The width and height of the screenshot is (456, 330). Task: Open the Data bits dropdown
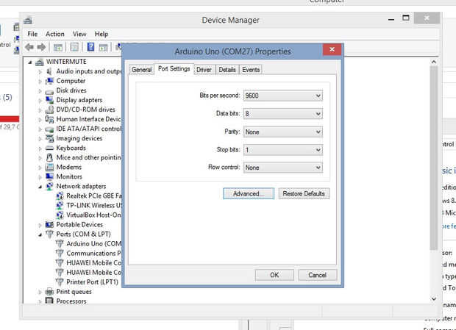(x=282, y=114)
